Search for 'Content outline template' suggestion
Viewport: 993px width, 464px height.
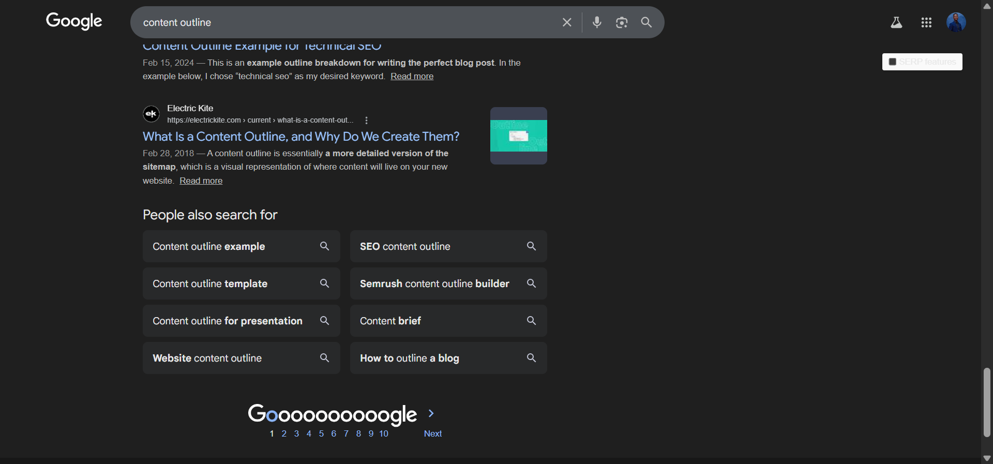pos(242,283)
